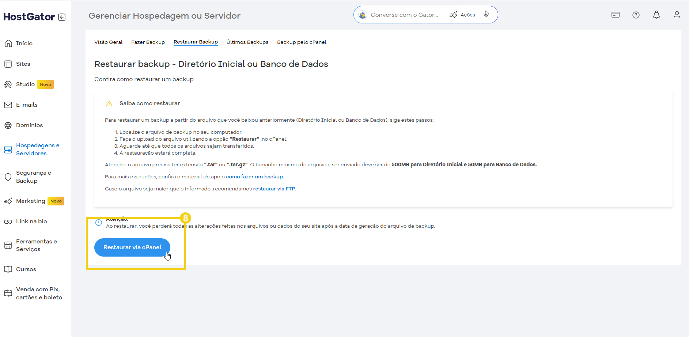Click the Restaurar via cPanel button
This screenshot has width=689, height=337.
132,247
